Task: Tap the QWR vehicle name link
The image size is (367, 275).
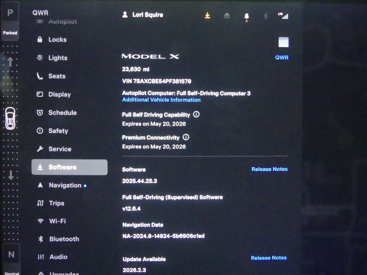Action: (282, 58)
